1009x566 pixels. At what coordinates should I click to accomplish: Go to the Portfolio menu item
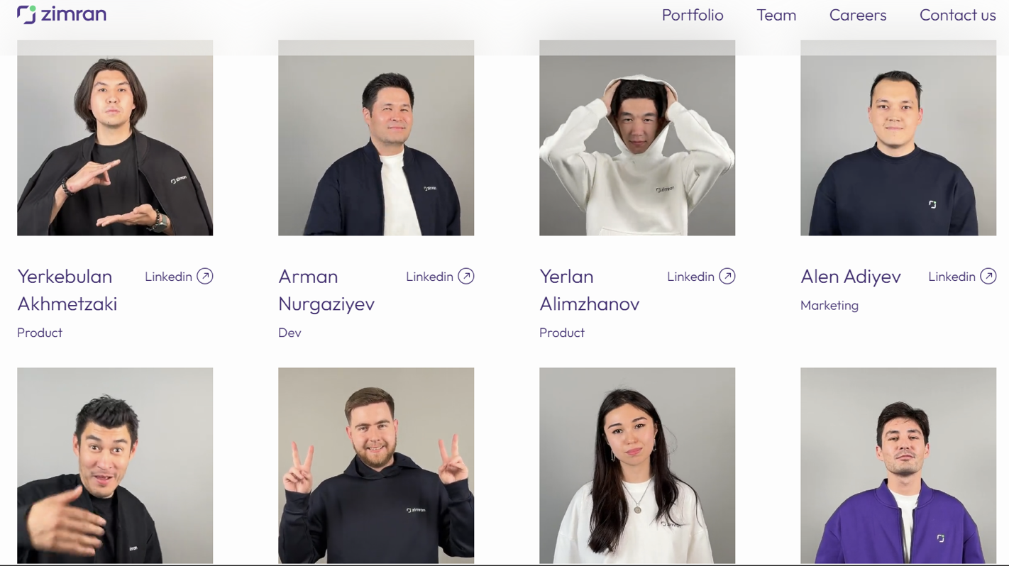(x=693, y=15)
